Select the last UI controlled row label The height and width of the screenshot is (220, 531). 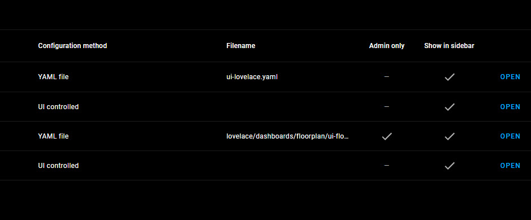[58, 166]
